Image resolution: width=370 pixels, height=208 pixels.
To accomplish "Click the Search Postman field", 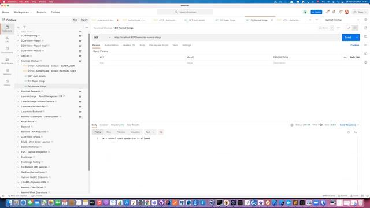I will coord(185,12).
